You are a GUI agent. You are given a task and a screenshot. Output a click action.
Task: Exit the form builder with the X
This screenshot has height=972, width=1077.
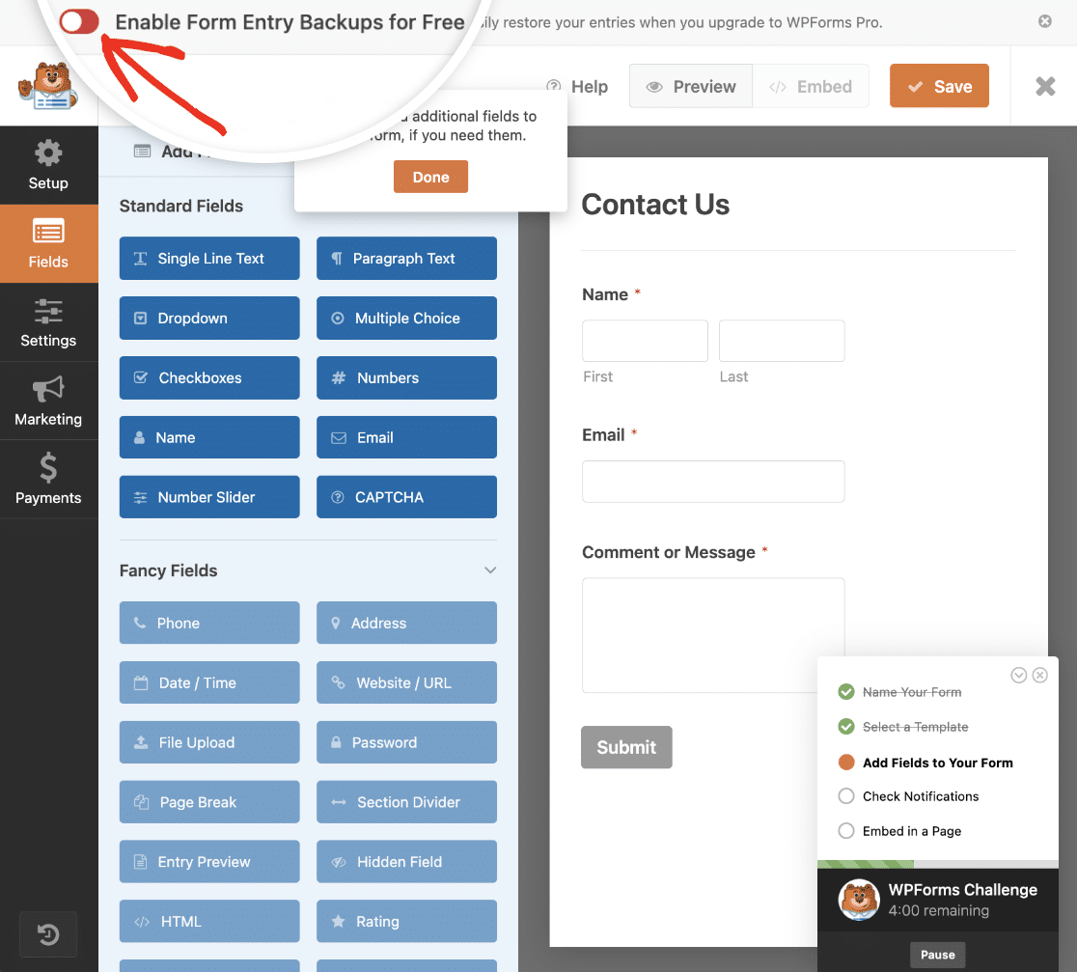[x=1045, y=86]
